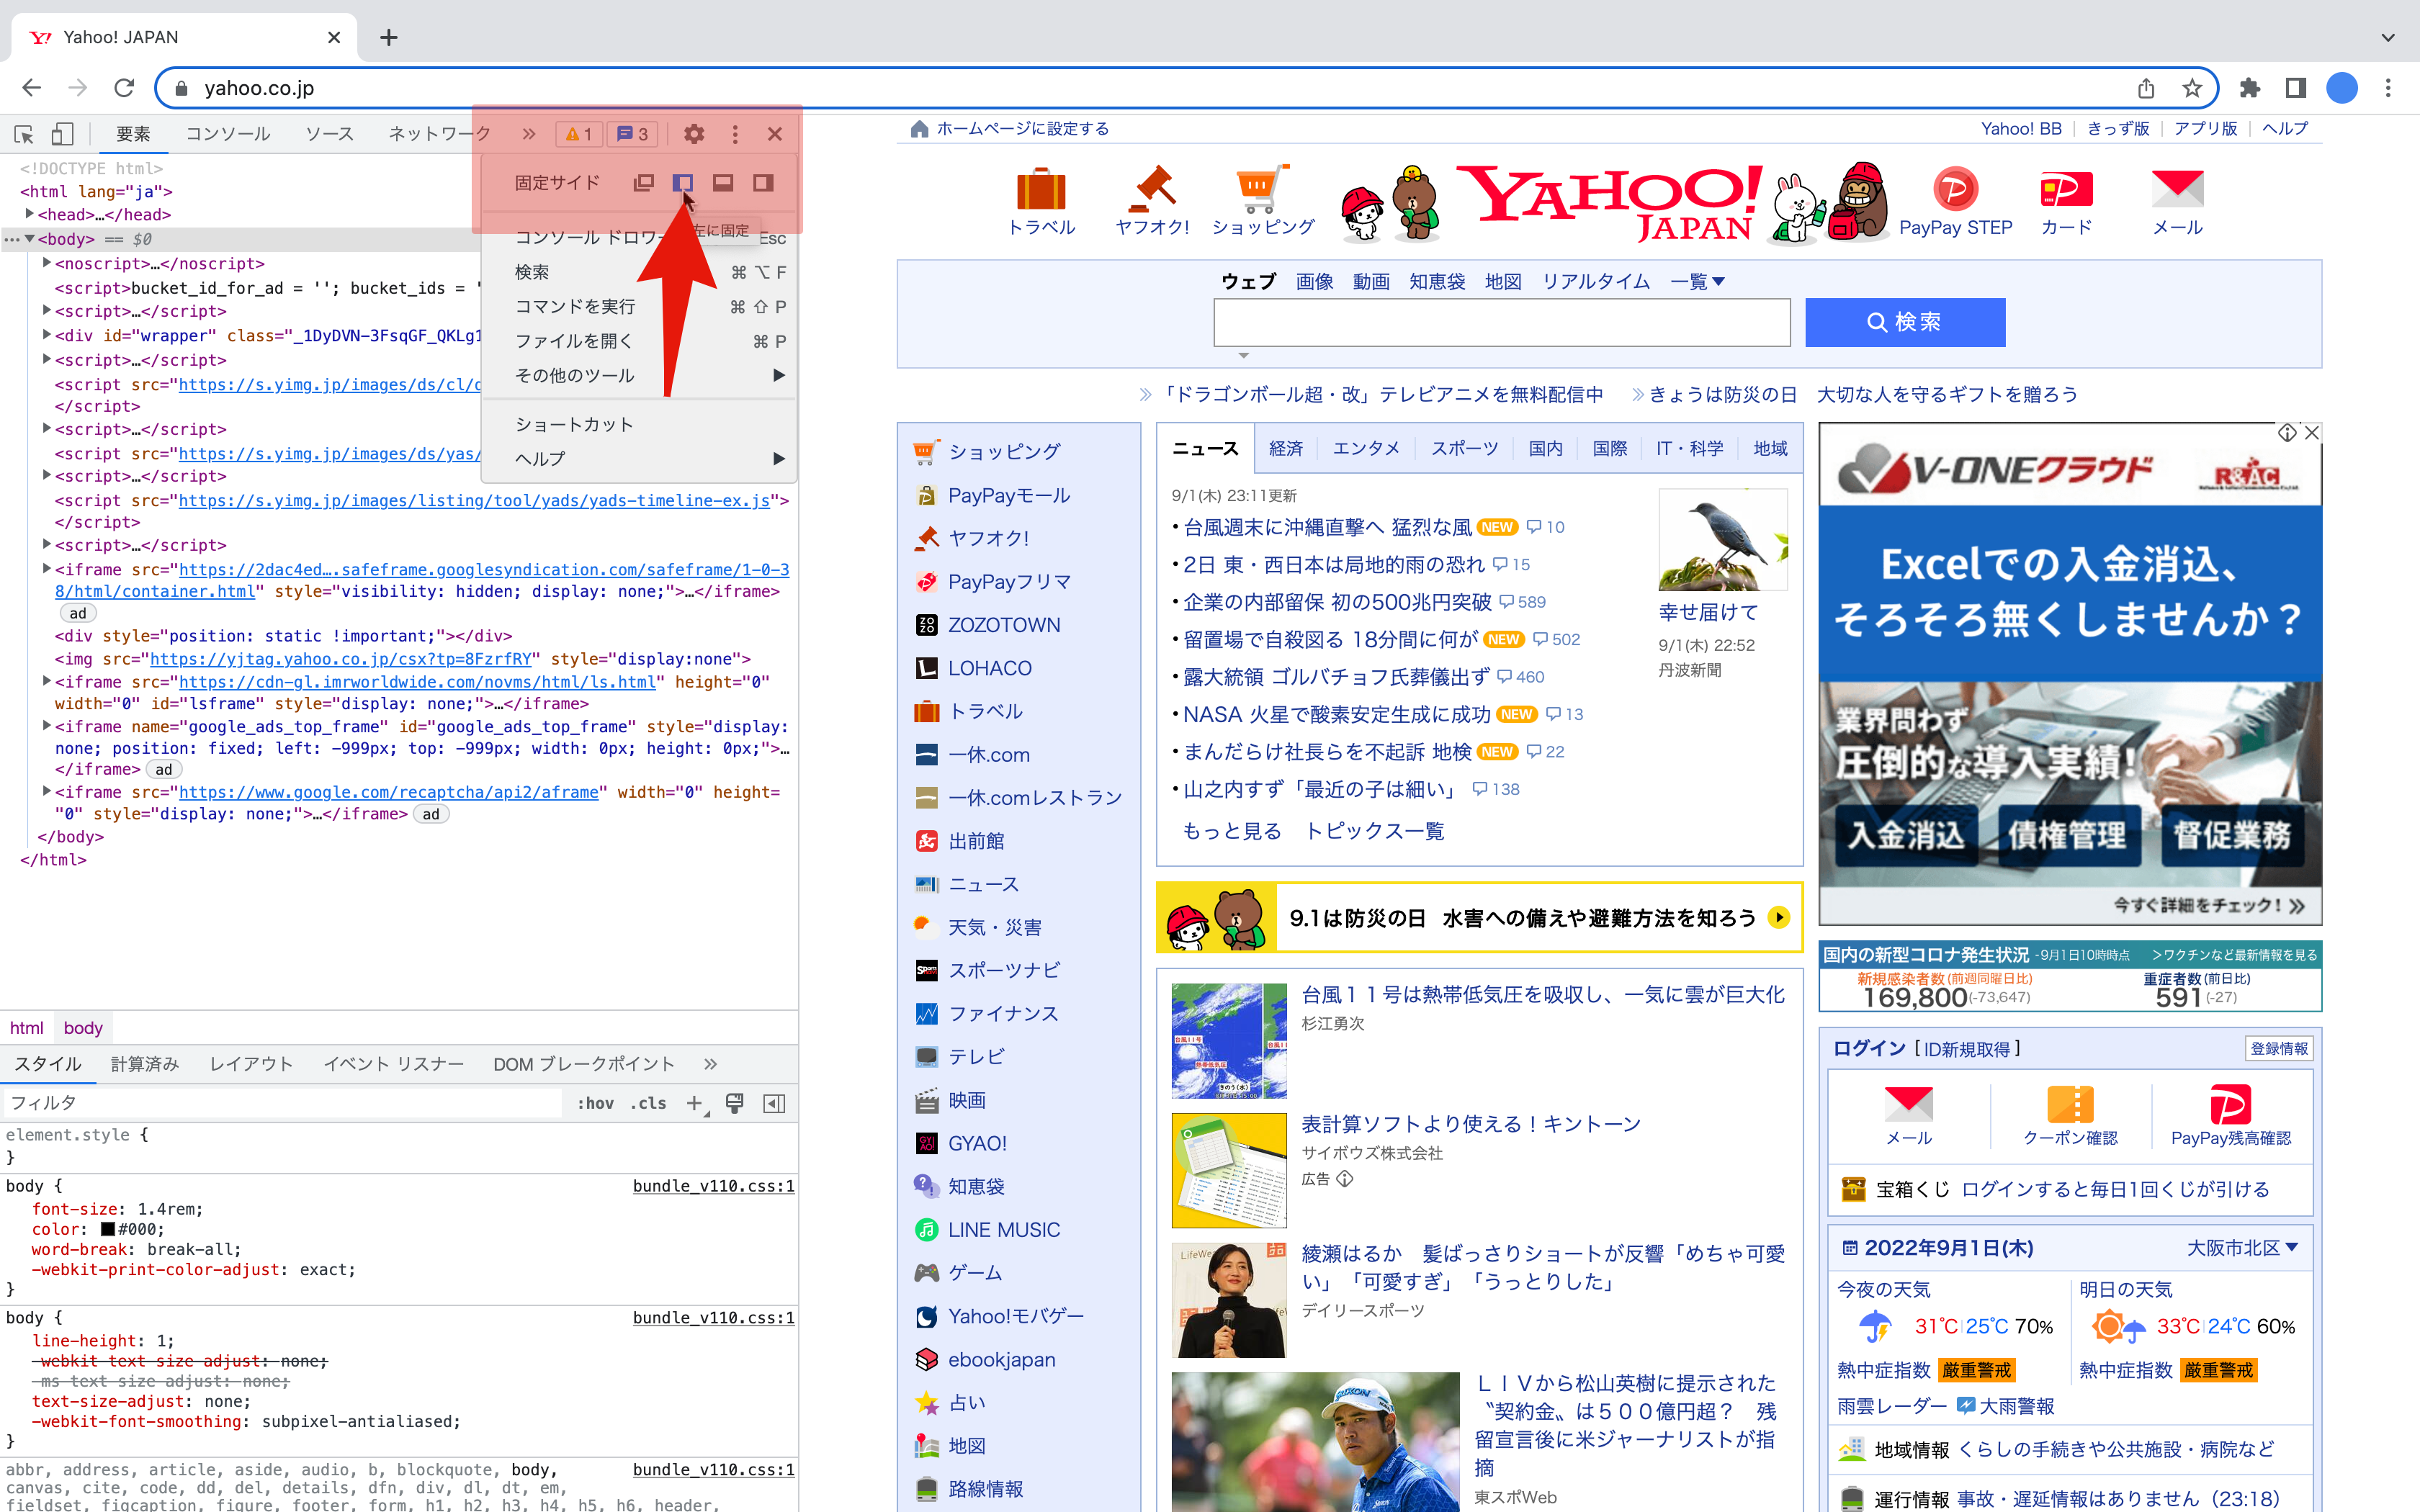Open a new browser tab
2420x1512 pixels.
pos(389,38)
